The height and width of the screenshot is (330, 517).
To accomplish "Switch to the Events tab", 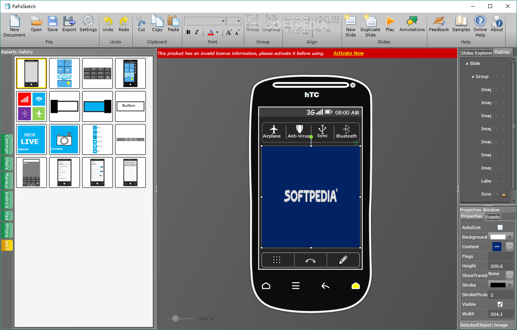I will [x=492, y=217].
